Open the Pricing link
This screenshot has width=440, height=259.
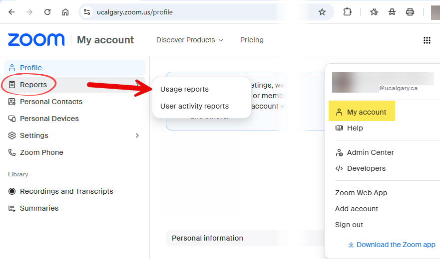(252, 40)
